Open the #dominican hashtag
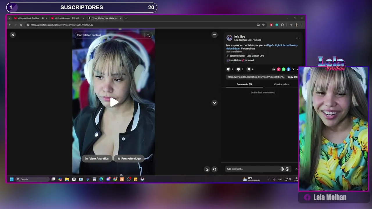Screen dimensions: 372x209 pyautogui.click(x=233, y=48)
